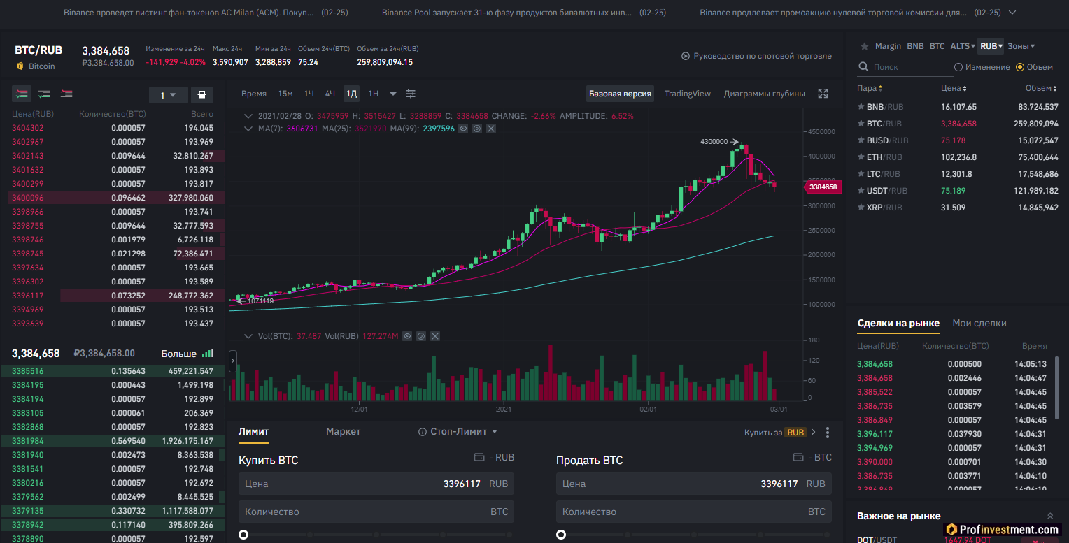
Task: Select the 'Изменение' radio button
Action: [958, 67]
